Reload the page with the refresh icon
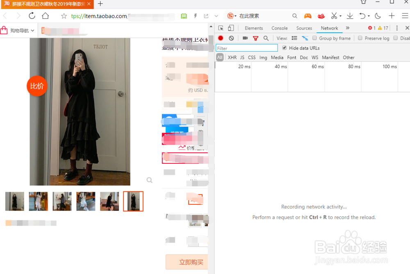The width and height of the screenshot is (410, 274). pos(32,16)
